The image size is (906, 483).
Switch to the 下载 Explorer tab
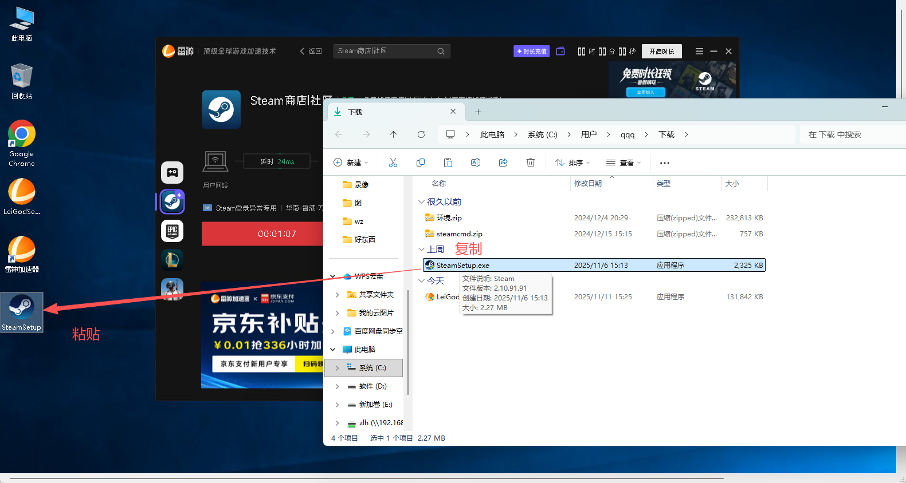[390, 112]
